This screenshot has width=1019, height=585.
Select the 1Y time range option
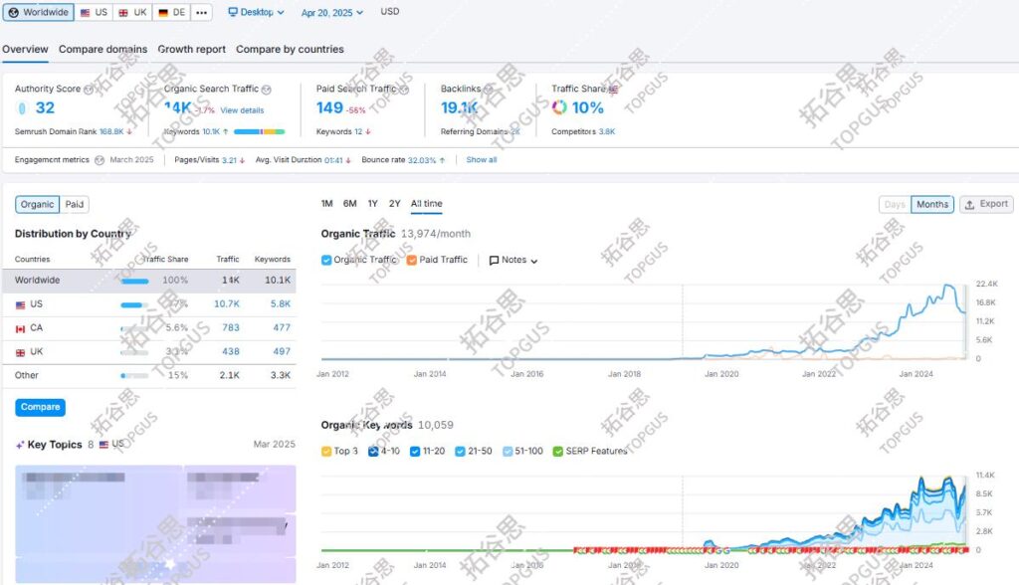point(372,204)
